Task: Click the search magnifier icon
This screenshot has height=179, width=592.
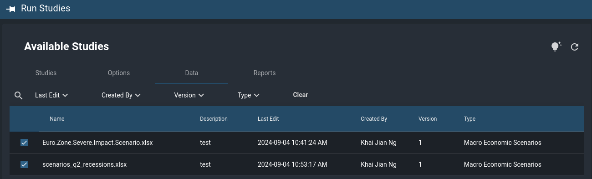Action: [x=18, y=95]
